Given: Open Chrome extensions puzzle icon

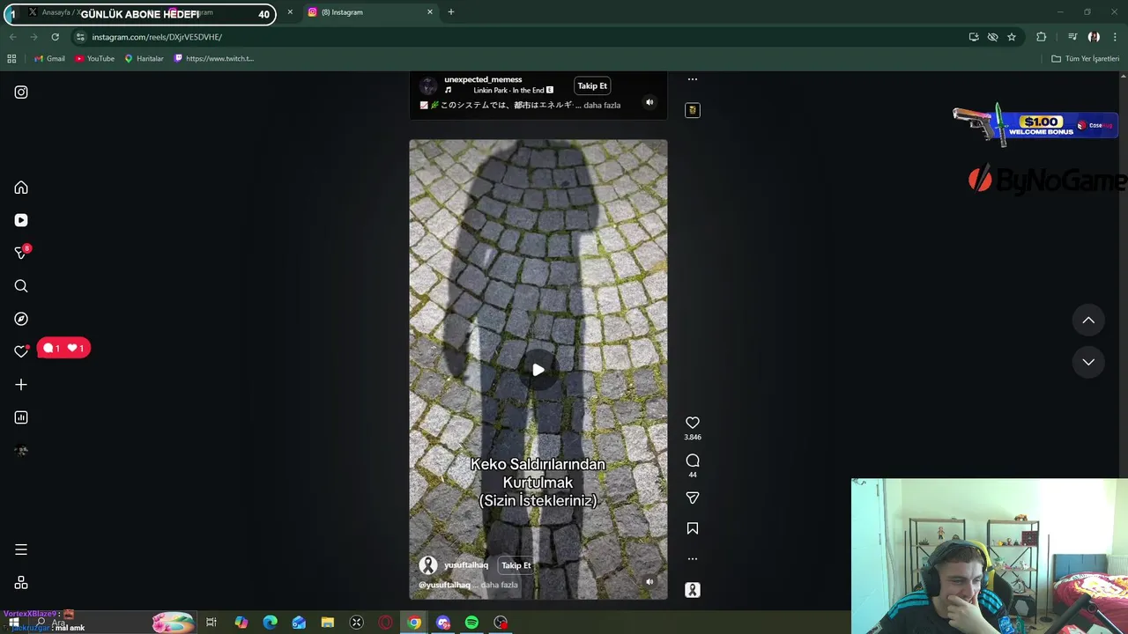Looking at the screenshot, I should point(1042,37).
